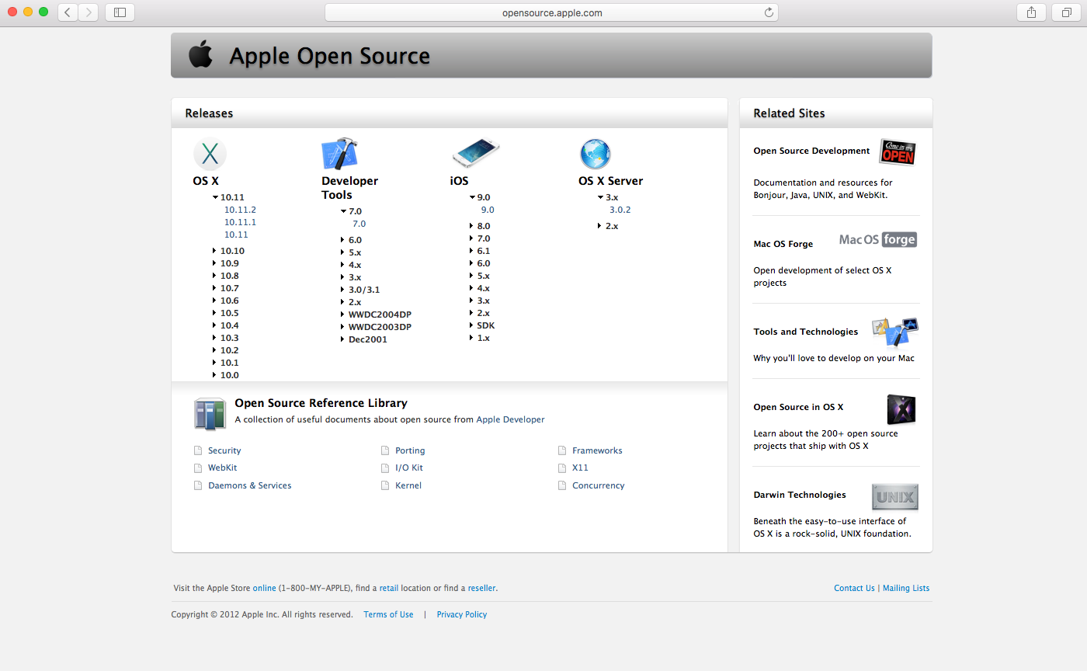Expand the OS X Server 2.x section
Viewport: 1087px width, 671px height.
(599, 226)
